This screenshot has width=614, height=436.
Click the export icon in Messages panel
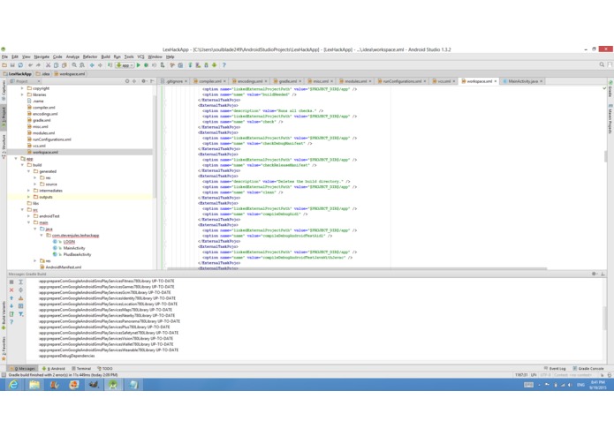(x=11, y=314)
